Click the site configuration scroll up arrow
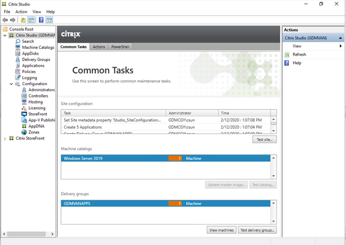346x245 pixels. click(273, 119)
